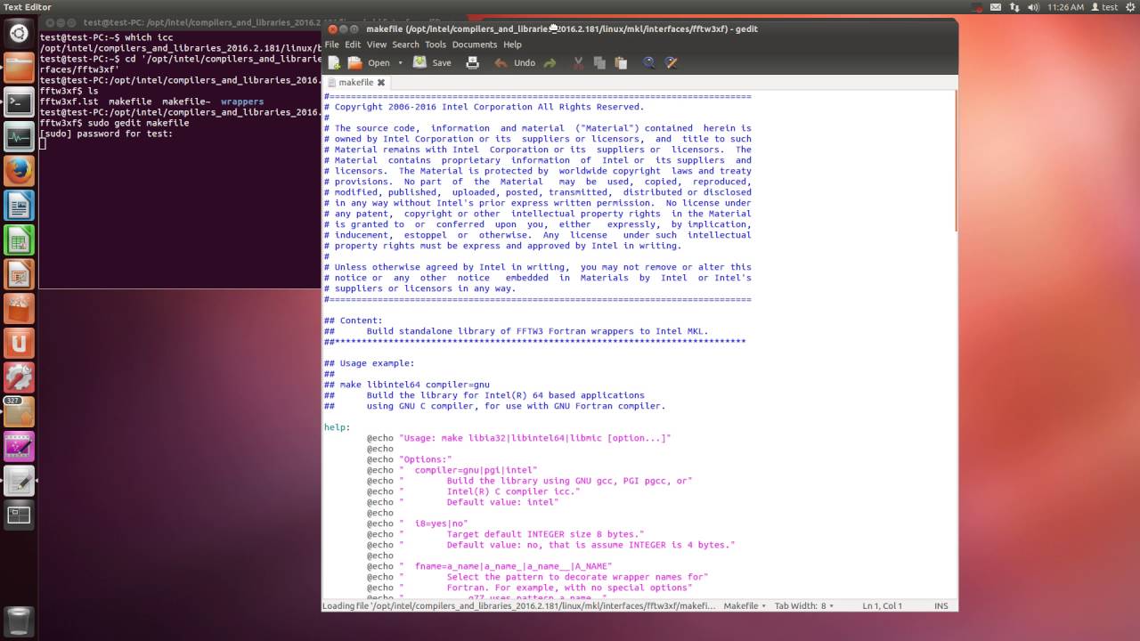Open the Search menu
The height and width of the screenshot is (641, 1140).
coord(405,45)
